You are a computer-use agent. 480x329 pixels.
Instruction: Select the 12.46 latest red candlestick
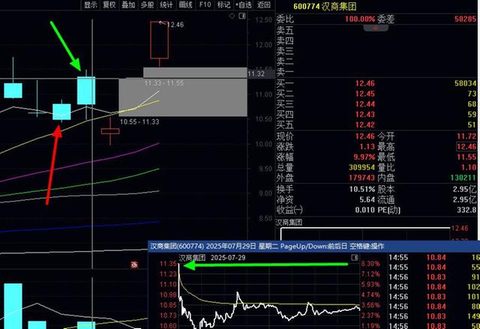[160, 40]
